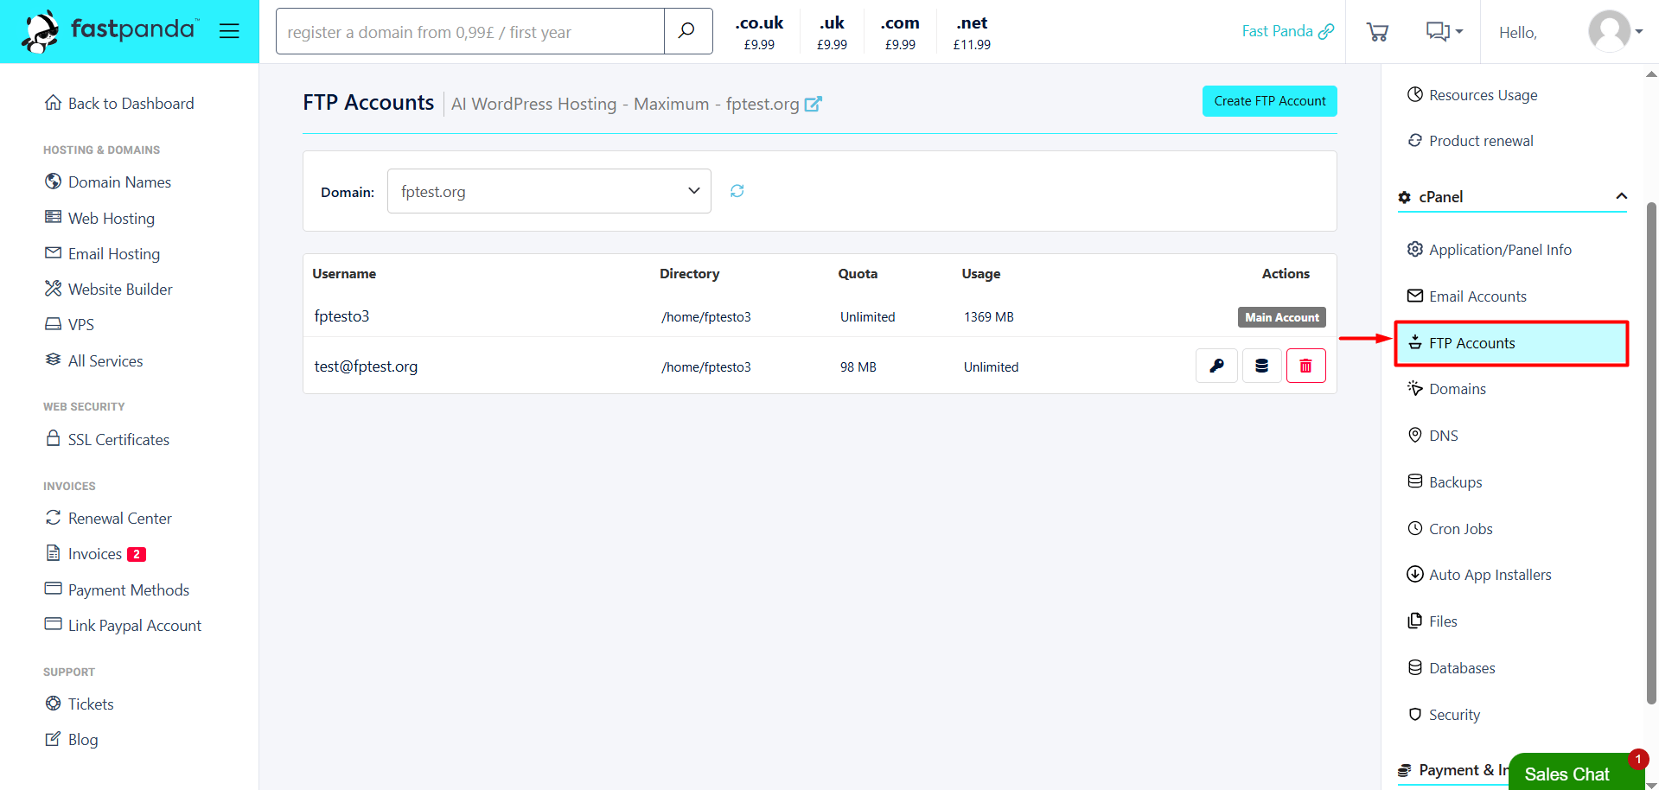Click the Invoices red badge 2
The height and width of the screenshot is (790, 1659).
[x=137, y=554]
